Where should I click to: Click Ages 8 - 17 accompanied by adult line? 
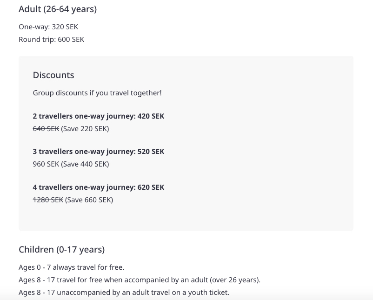coord(140,280)
